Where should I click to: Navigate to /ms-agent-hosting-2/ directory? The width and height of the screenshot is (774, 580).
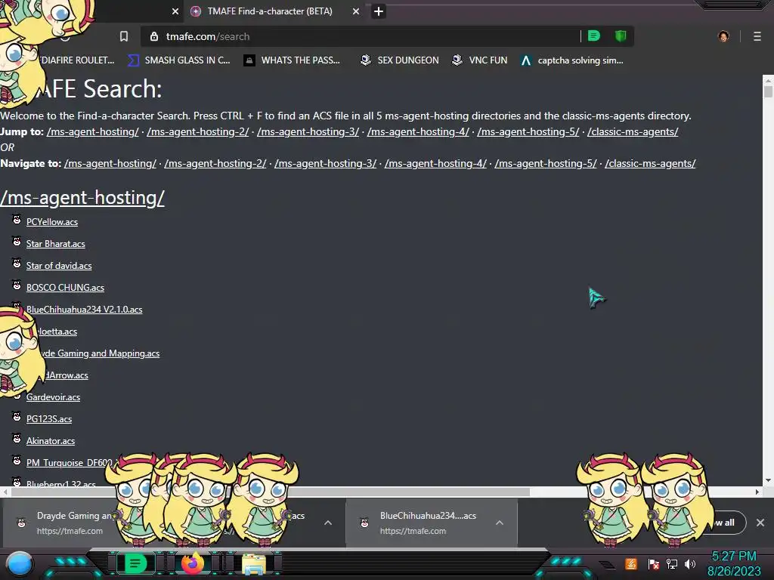click(215, 163)
